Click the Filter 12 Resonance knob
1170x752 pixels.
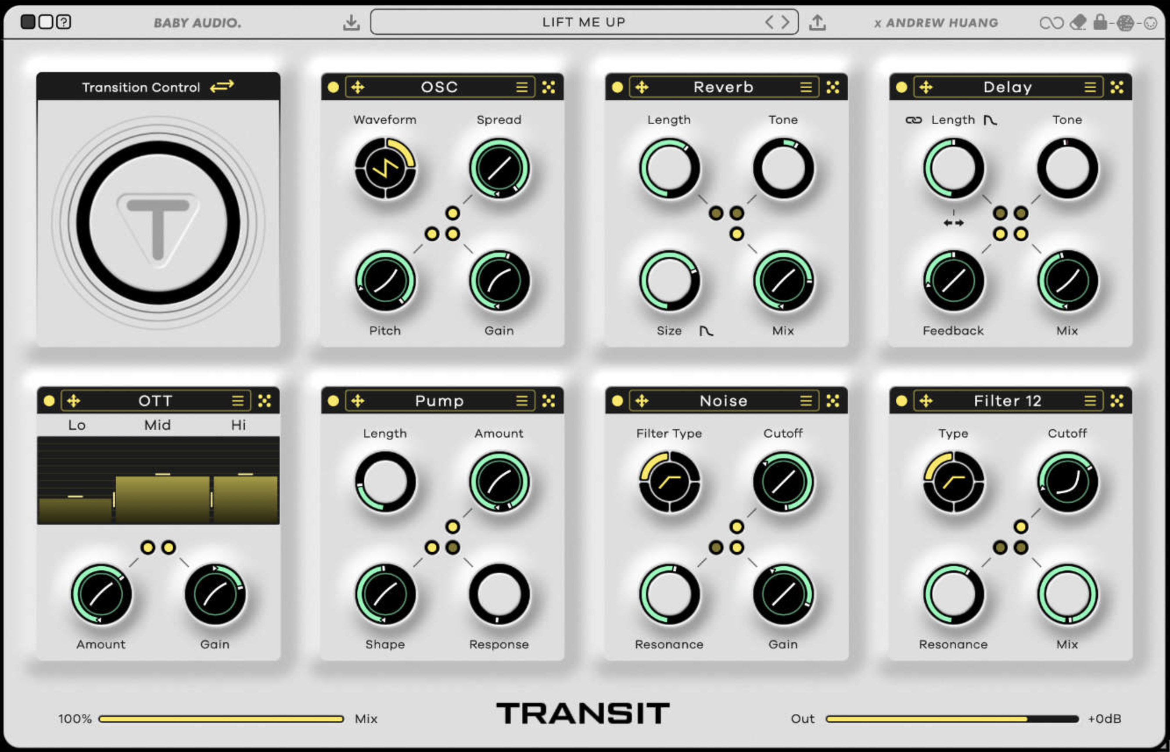[x=953, y=594]
